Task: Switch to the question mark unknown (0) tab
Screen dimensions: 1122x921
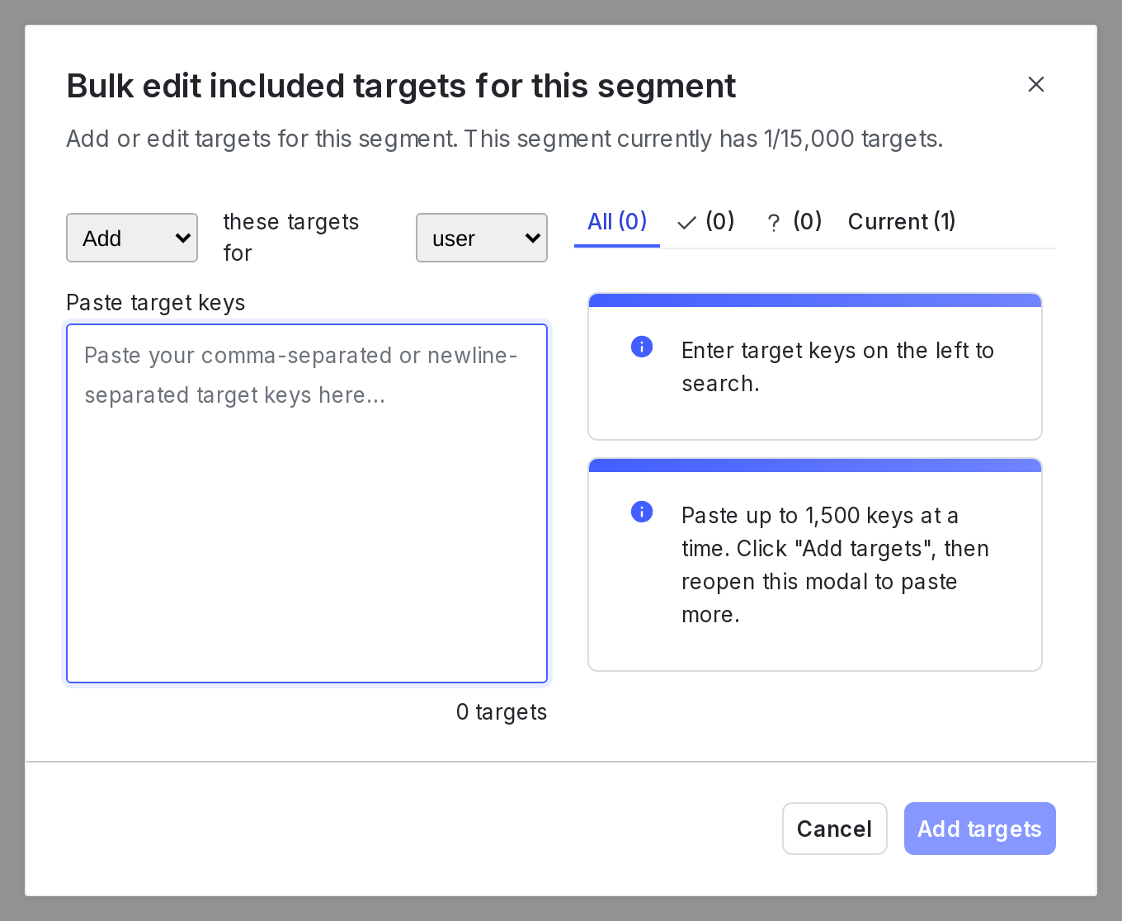Action: pyautogui.click(x=794, y=221)
